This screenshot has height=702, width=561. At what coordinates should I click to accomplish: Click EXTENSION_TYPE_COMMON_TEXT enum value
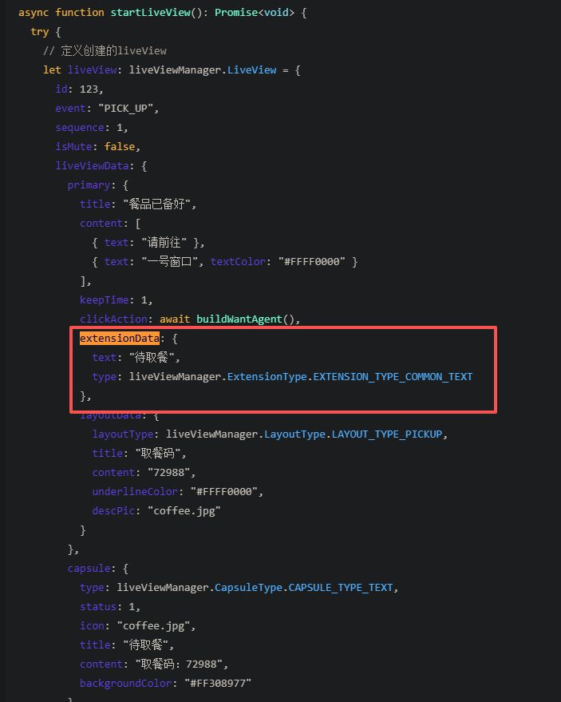pos(393,377)
